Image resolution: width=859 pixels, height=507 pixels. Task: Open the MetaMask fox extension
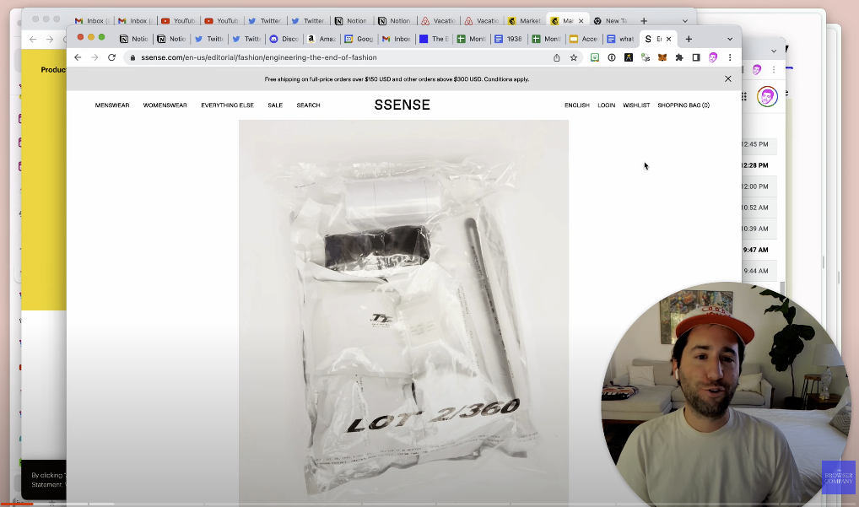tap(662, 57)
